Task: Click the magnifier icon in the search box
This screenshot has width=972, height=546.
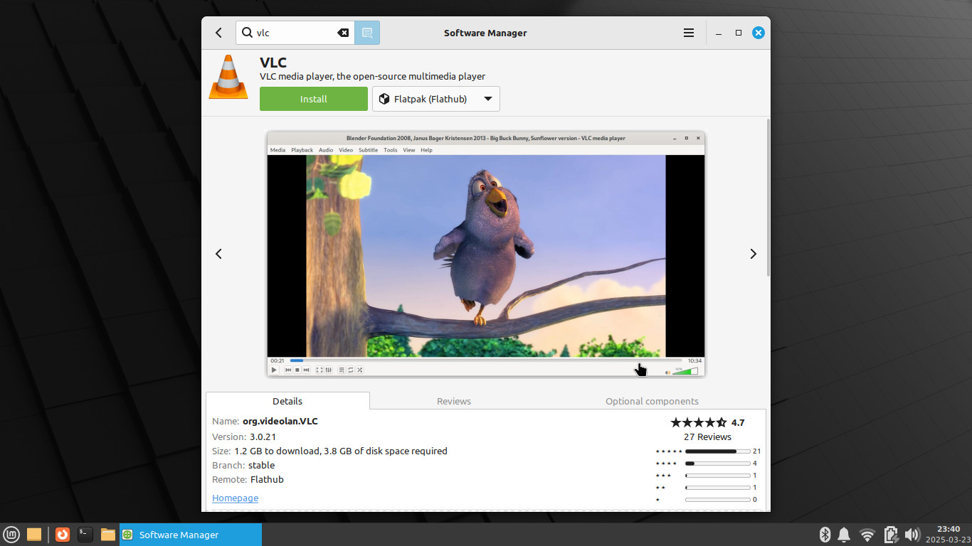Action: [x=247, y=33]
